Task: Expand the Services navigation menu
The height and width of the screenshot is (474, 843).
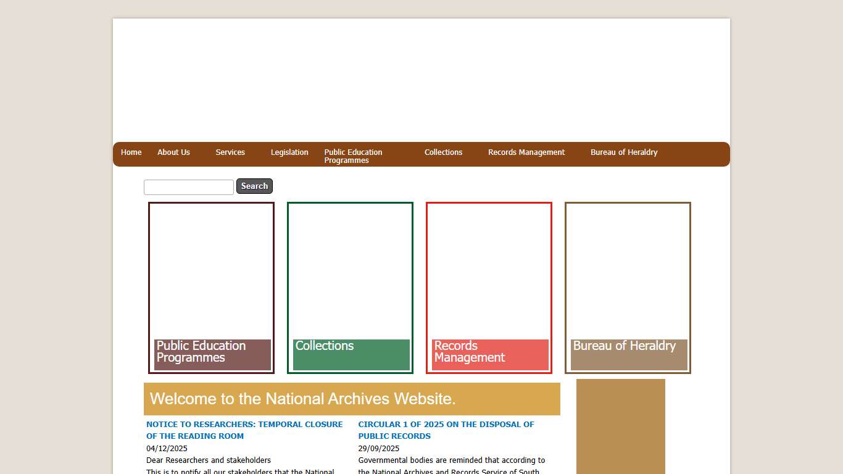Action: (230, 152)
